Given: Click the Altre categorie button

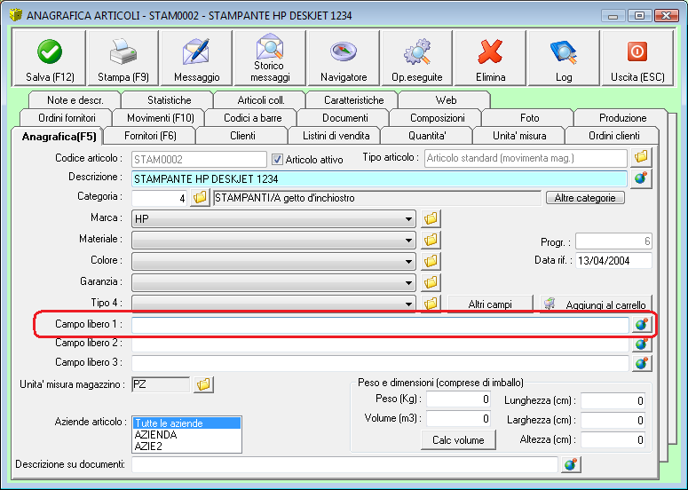Looking at the screenshot, I should pyautogui.click(x=585, y=198).
